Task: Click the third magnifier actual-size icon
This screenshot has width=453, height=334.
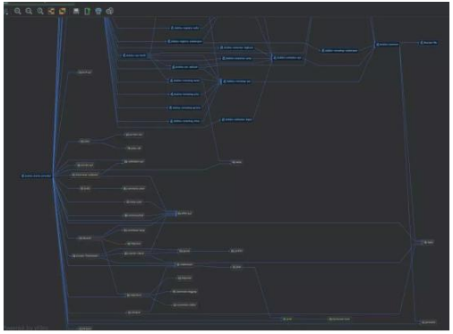Action: point(40,12)
